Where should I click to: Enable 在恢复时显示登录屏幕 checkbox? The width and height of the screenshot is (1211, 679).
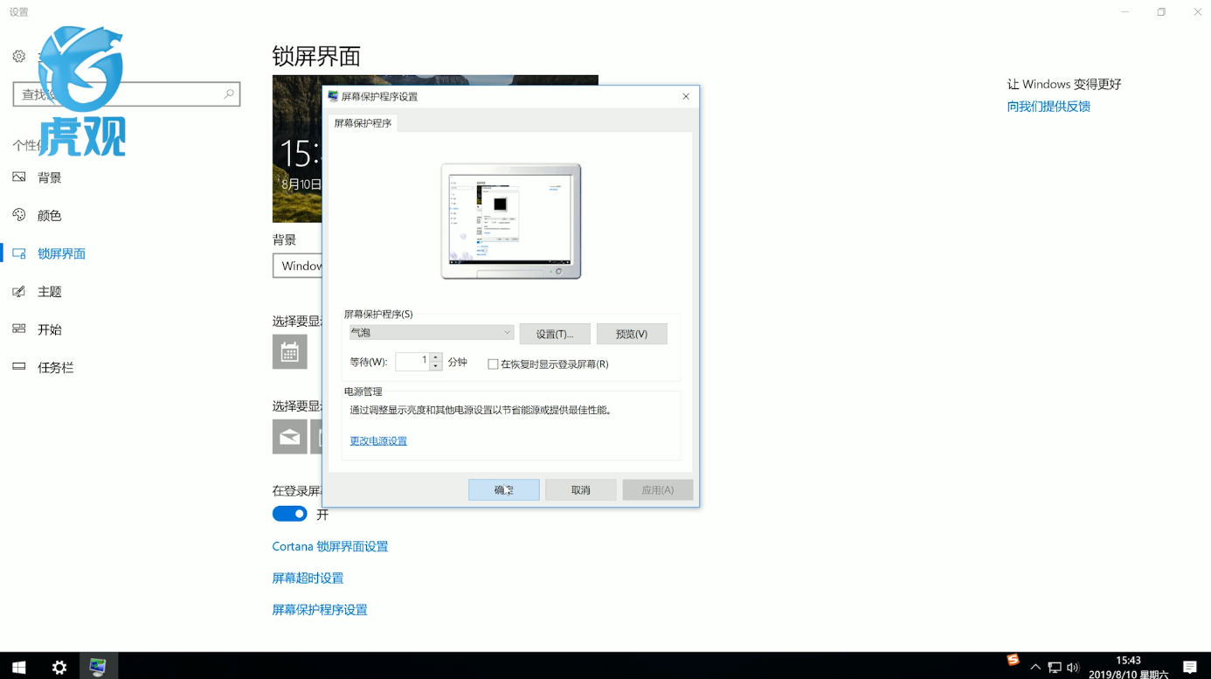(x=493, y=364)
